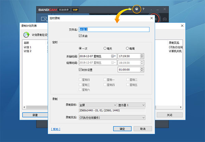Viewport: 205px width, 142px height.
Task: Check the 星期日 checkbox
Action: (80, 80)
